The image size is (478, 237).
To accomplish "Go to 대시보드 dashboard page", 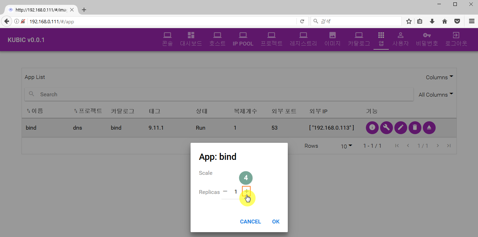I will coord(191,39).
